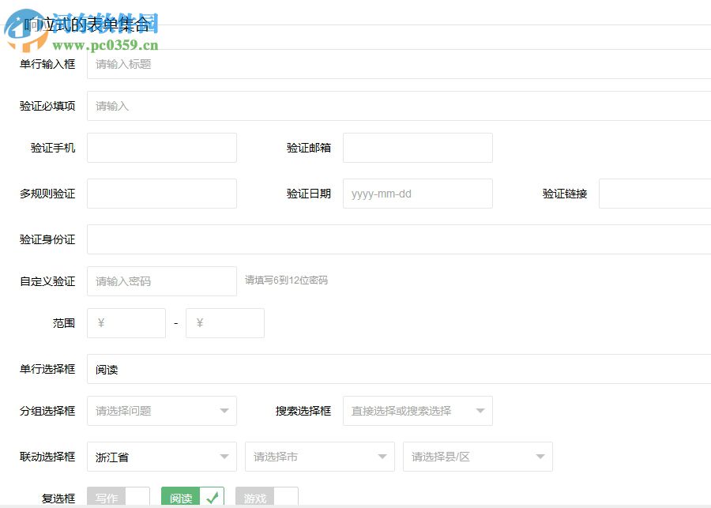Click the arrow of 请选择问题 select

(224, 411)
